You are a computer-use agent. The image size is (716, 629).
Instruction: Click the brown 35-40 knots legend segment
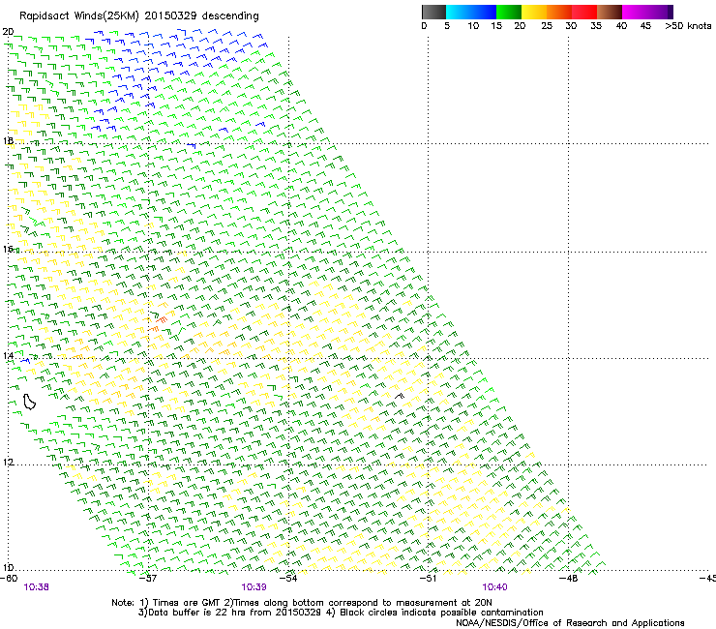[x=610, y=12]
